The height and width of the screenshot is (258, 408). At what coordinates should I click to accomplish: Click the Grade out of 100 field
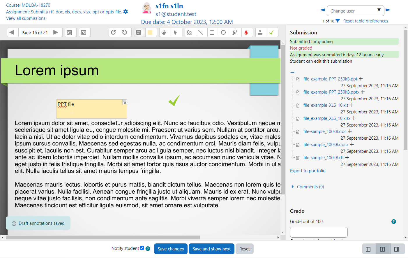click(319, 232)
